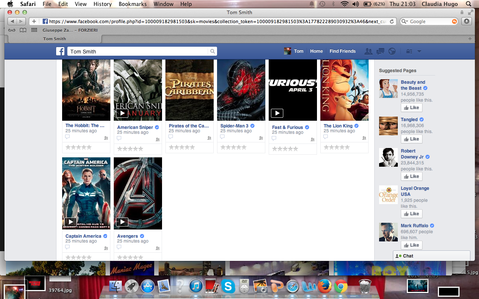Click Safari add bookmark plus button
479x299 pixels.
point(34,21)
